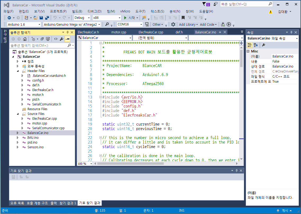301x214 pixels.
Task: Click the Properties wrench in Solution Explorer
Action: click(x=61, y=39)
